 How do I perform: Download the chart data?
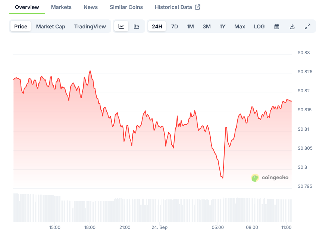pyautogui.click(x=292, y=27)
